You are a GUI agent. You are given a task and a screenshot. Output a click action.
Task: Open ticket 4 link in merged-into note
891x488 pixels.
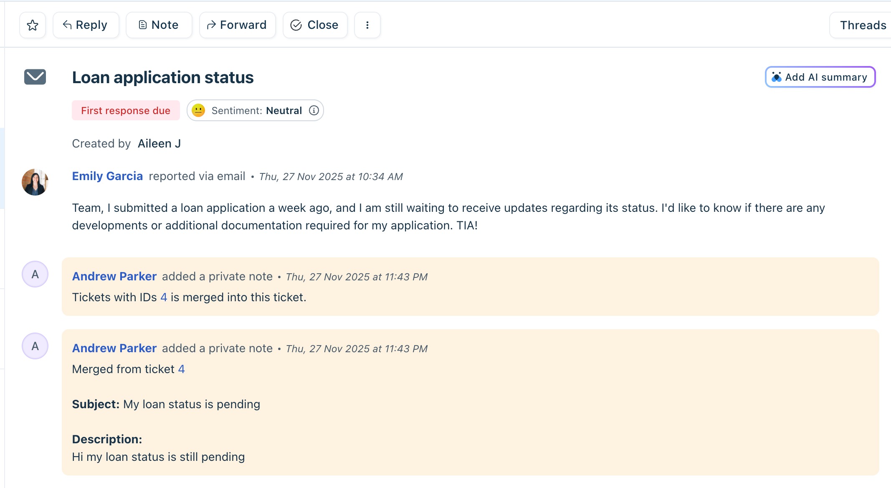[164, 297]
